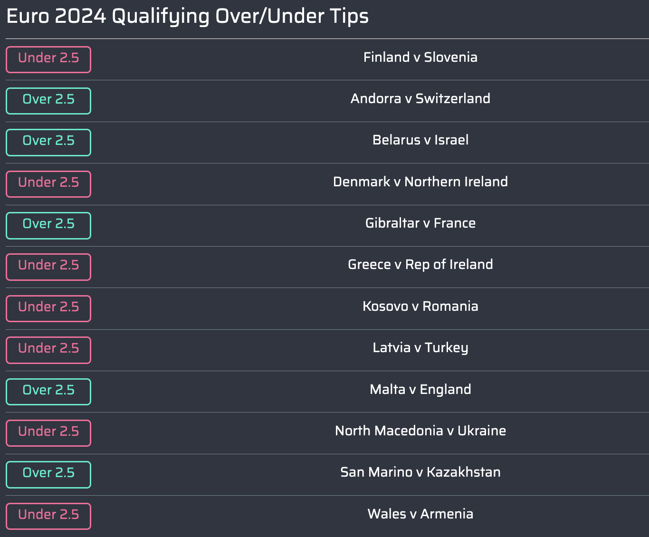This screenshot has width=649, height=537.
Task: Open the Gibraltar v France match
Action: [420, 223]
